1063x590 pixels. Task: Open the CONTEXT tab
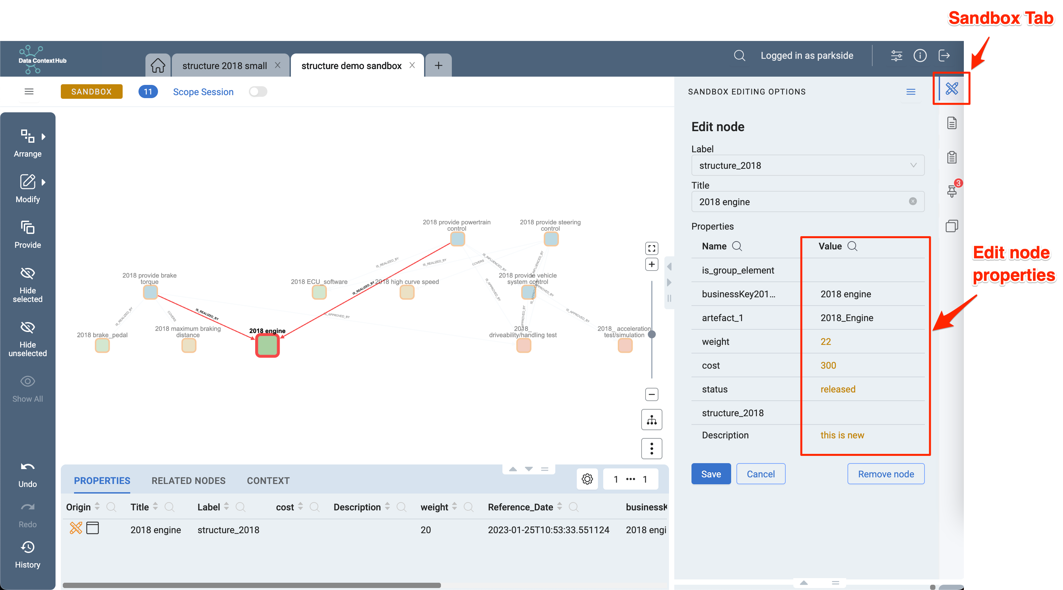[x=268, y=480]
